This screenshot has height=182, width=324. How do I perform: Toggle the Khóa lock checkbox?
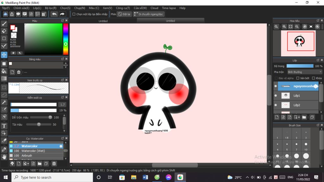point(314,78)
